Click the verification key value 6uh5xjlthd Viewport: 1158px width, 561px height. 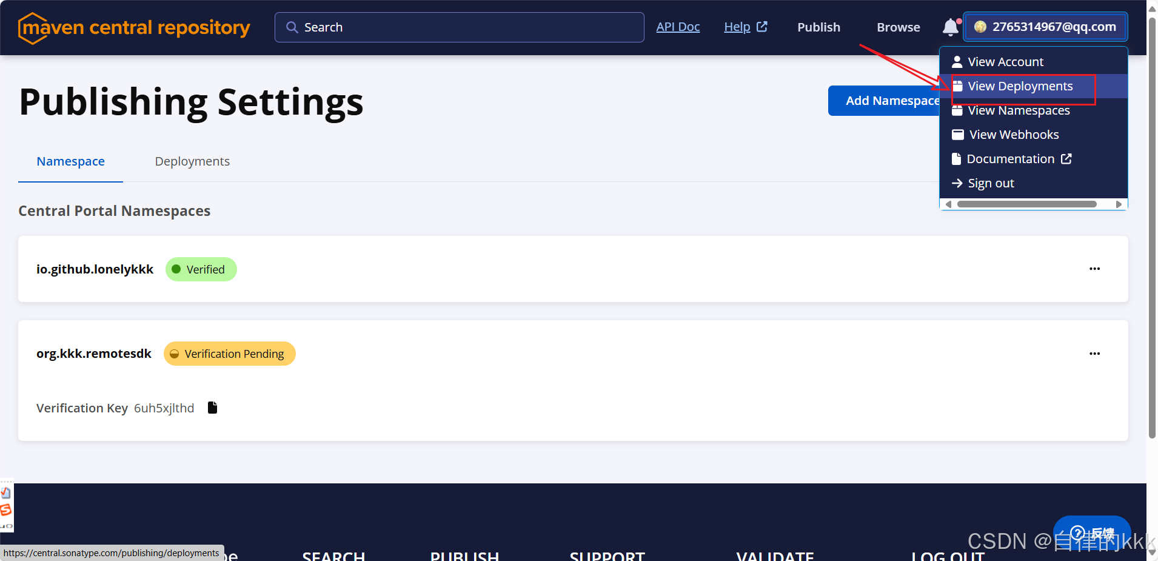click(164, 408)
